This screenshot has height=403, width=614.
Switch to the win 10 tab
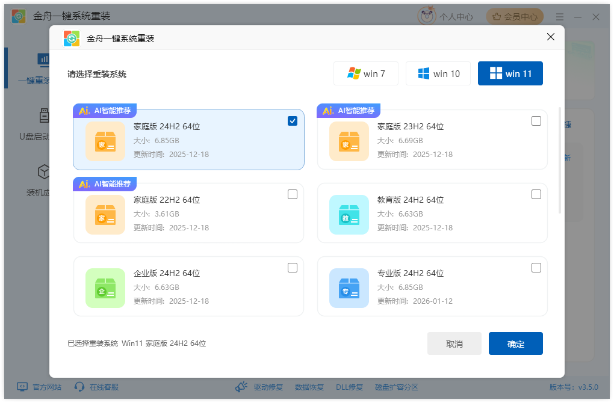438,73
